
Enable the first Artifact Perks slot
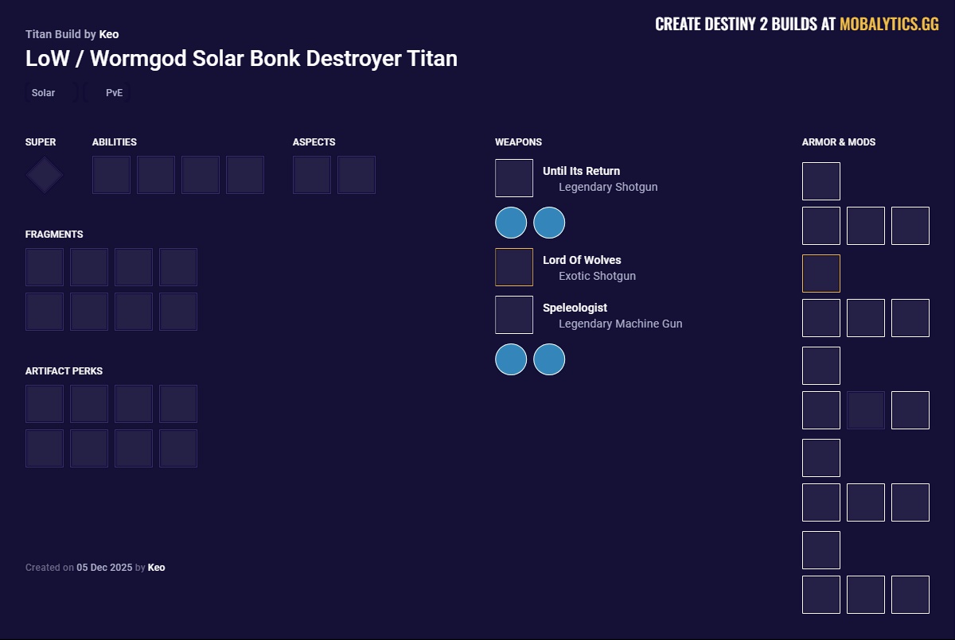[x=44, y=403]
